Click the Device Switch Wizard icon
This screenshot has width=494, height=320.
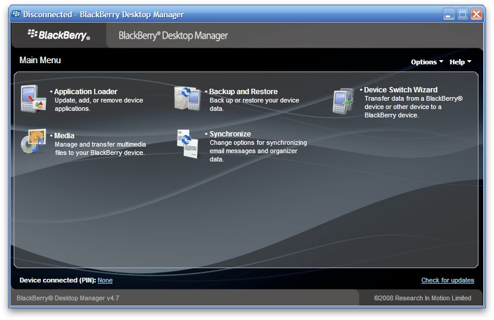(x=344, y=101)
